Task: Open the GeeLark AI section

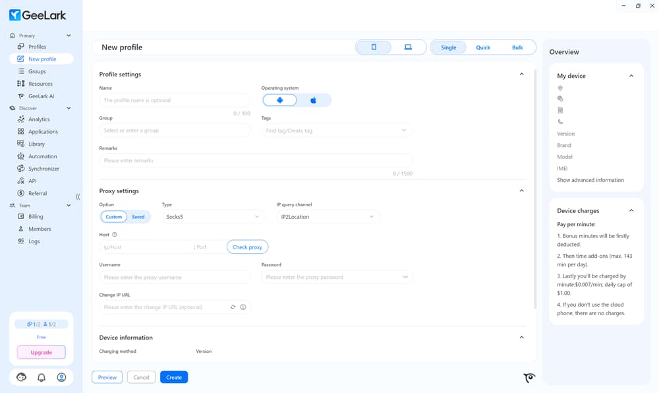Action: [41, 96]
